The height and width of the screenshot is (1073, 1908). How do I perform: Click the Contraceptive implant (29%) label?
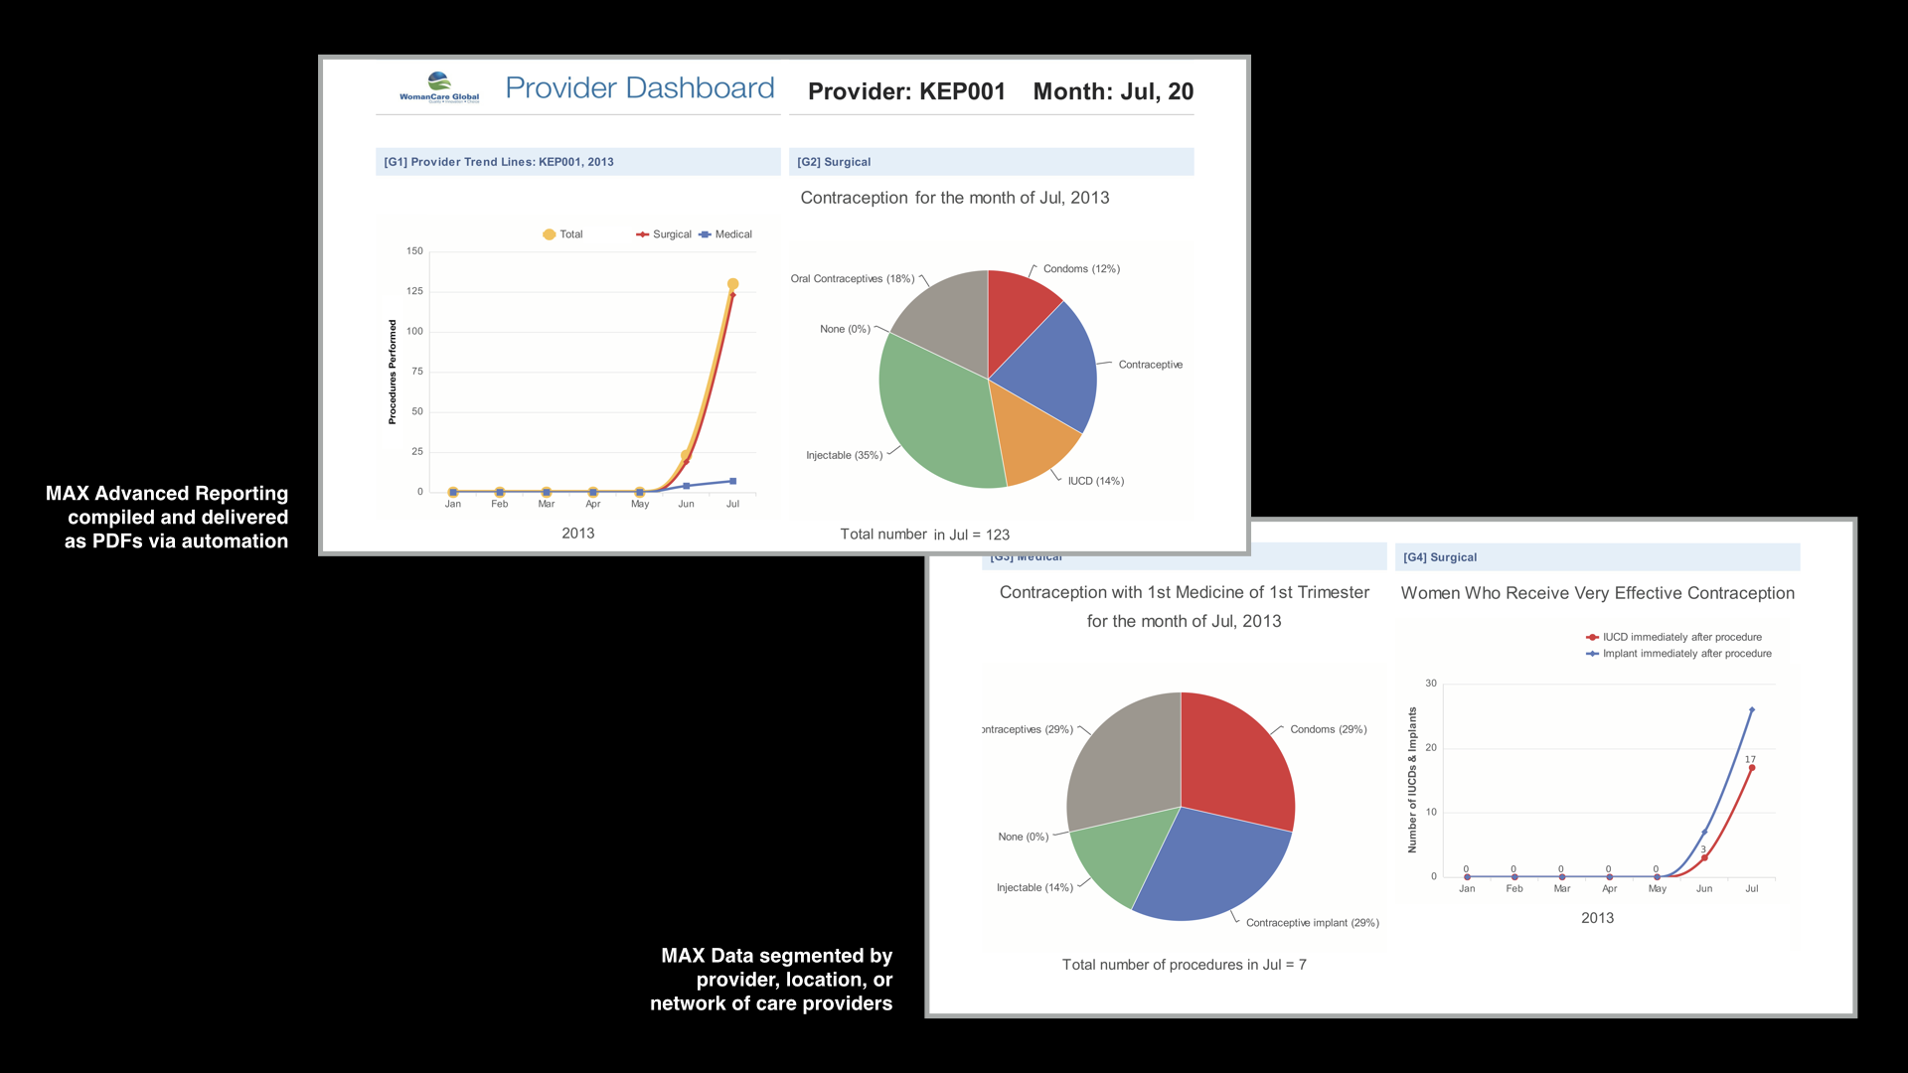tap(1313, 923)
